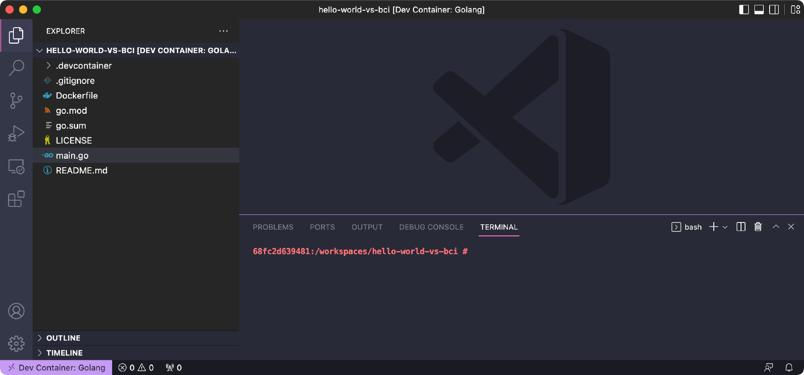Open Explorer views and more actions menu
Image resolution: width=804 pixels, height=375 pixels.
(x=223, y=31)
